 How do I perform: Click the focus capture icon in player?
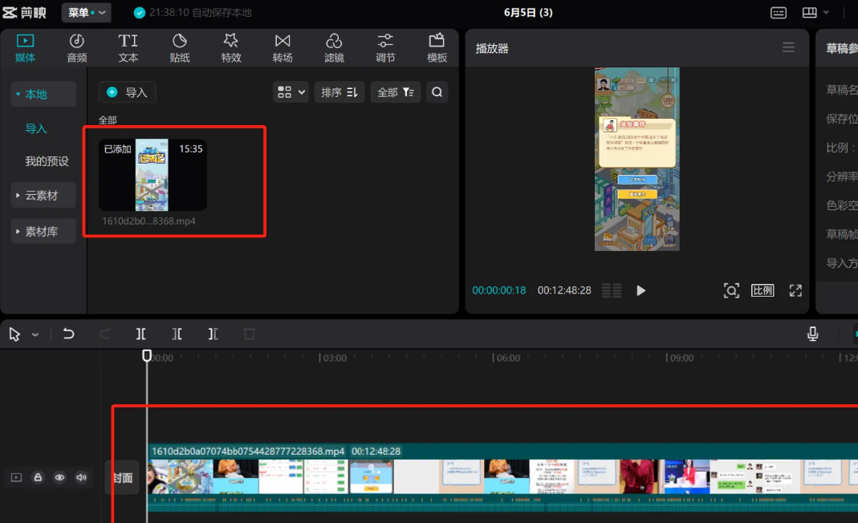pos(731,290)
